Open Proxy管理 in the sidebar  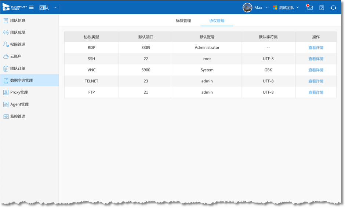[19, 92]
